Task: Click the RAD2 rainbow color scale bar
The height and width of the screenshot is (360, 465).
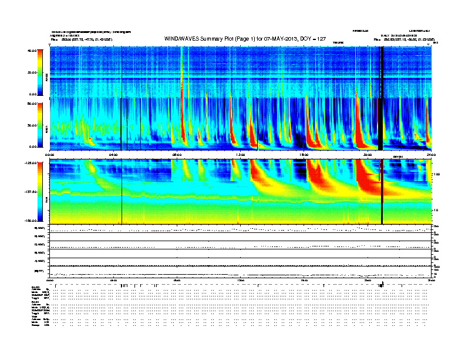Action: 40,73
